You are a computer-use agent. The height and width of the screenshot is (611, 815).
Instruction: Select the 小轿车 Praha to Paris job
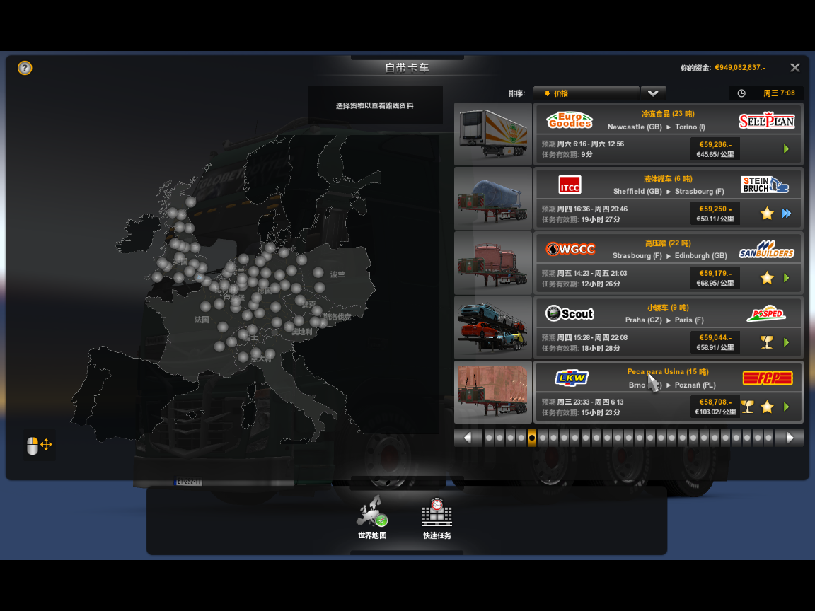(x=668, y=327)
